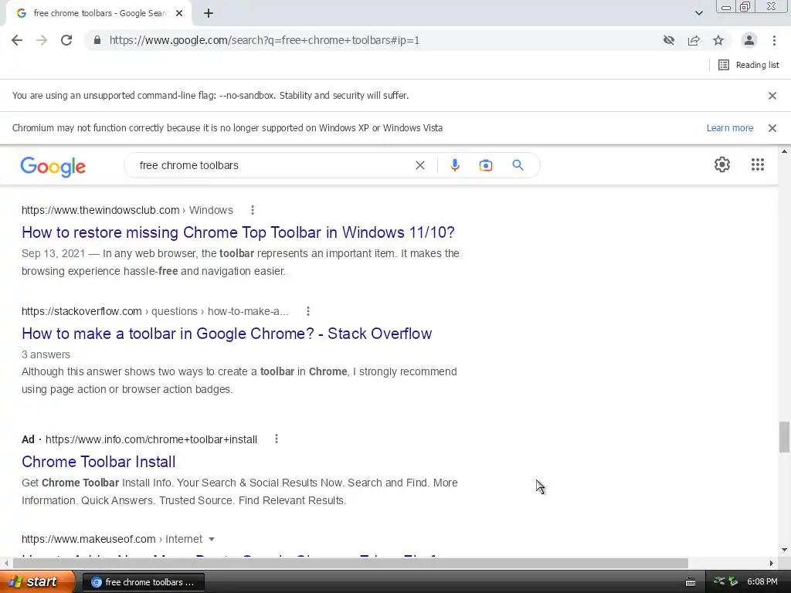Image resolution: width=791 pixels, height=593 pixels.
Task: Click the browser forward arrow
Action: click(x=42, y=40)
